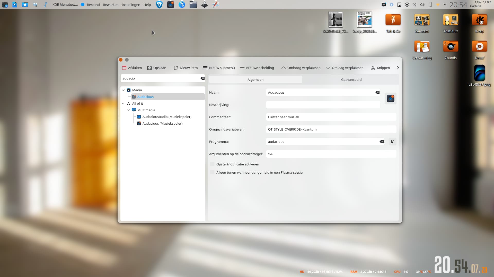Open the file manager panel launcher

(x=193, y=4)
